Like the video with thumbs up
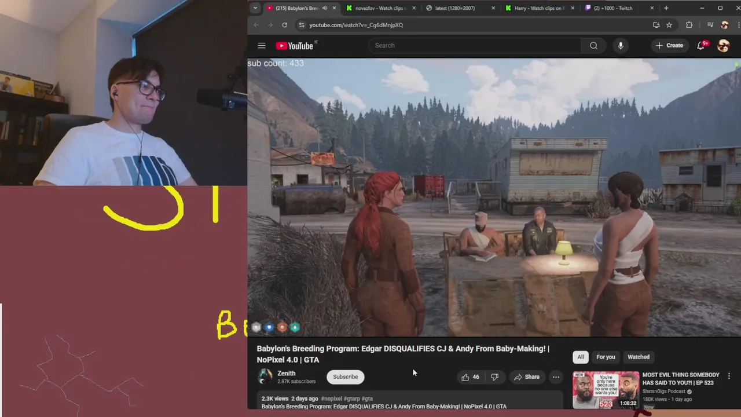 tap(470, 377)
